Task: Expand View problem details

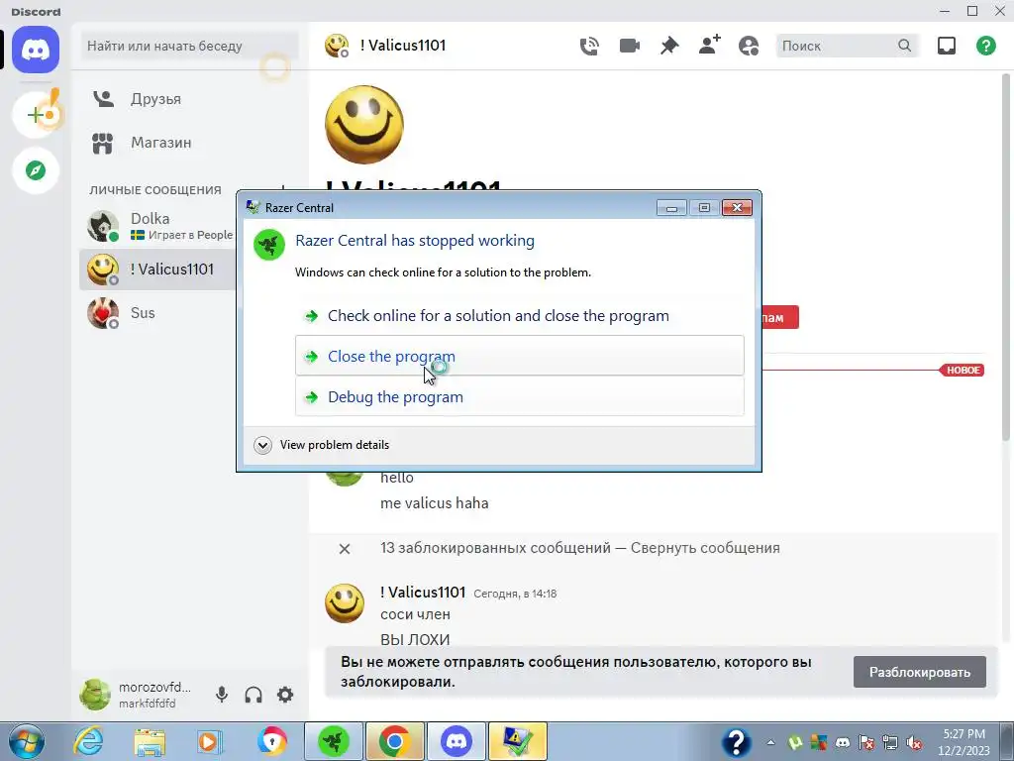Action: point(322,445)
